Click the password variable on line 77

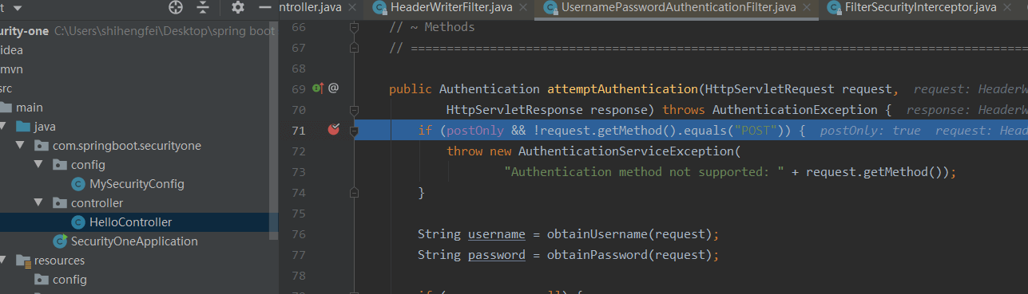(497, 255)
